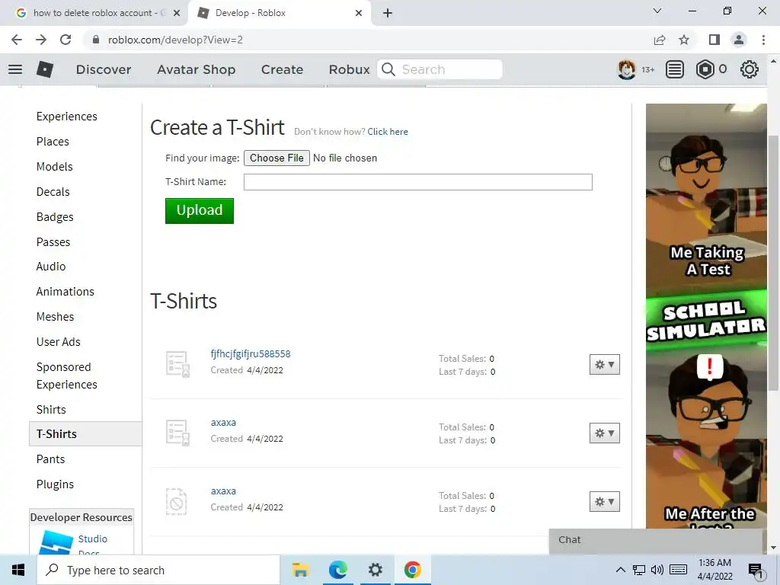
Task: Go back using browser back arrow
Action: click(17, 40)
